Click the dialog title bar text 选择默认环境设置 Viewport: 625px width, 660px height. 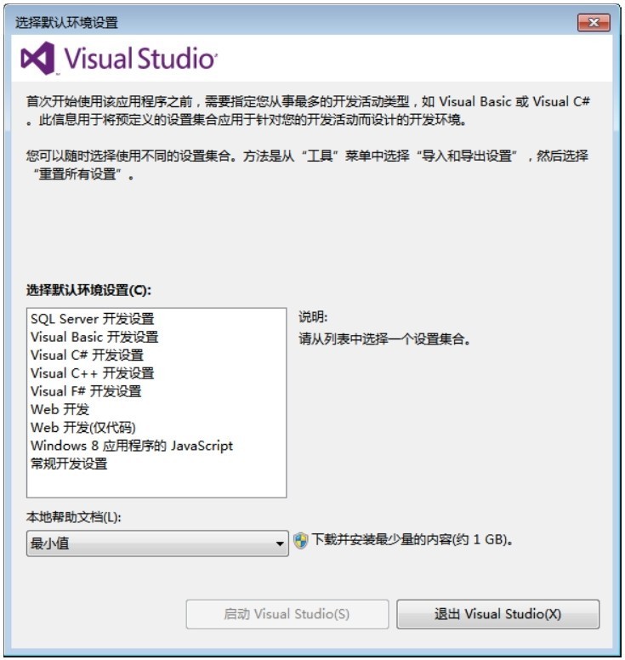click(x=66, y=22)
